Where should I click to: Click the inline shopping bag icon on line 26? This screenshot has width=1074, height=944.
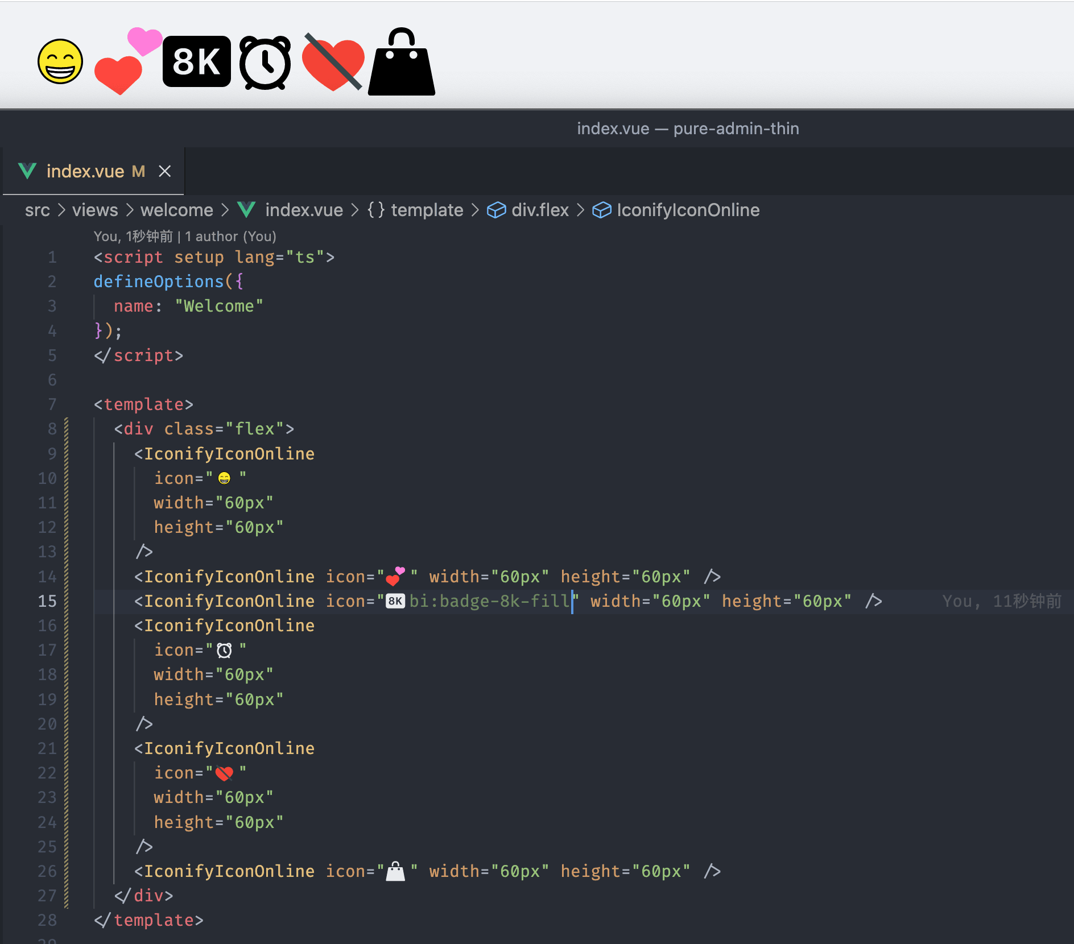click(x=395, y=871)
